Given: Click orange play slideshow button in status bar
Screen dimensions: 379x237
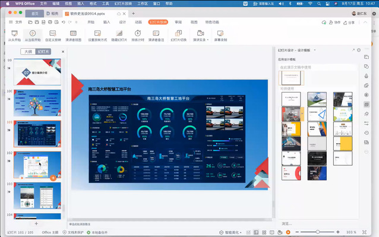Looking at the screenshot, I should coord(288,232).
